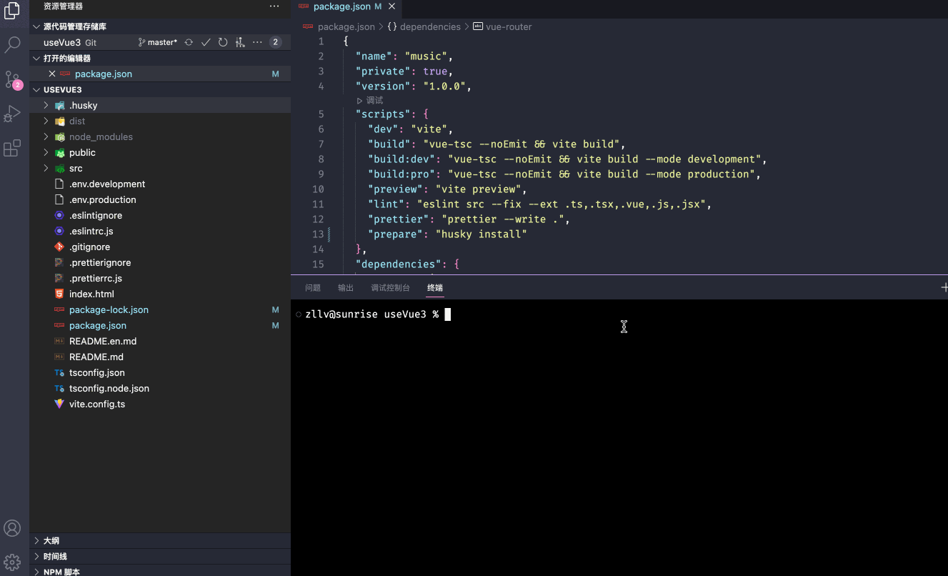948x576 pixels.
Task: Open the package-lock.json file
Action: pyautogui.click(x=160, y=309)
